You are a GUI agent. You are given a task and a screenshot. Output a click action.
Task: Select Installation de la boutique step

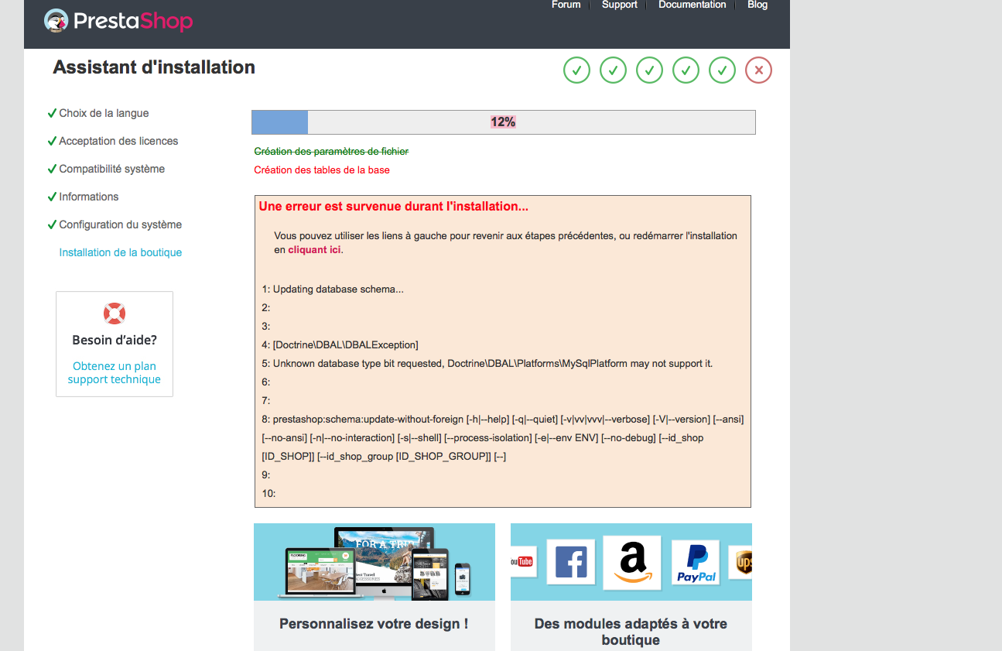click(121, 252)
